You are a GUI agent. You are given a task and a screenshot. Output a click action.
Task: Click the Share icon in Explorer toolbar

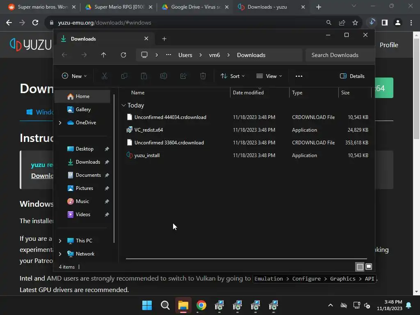[x=183, y=76]
